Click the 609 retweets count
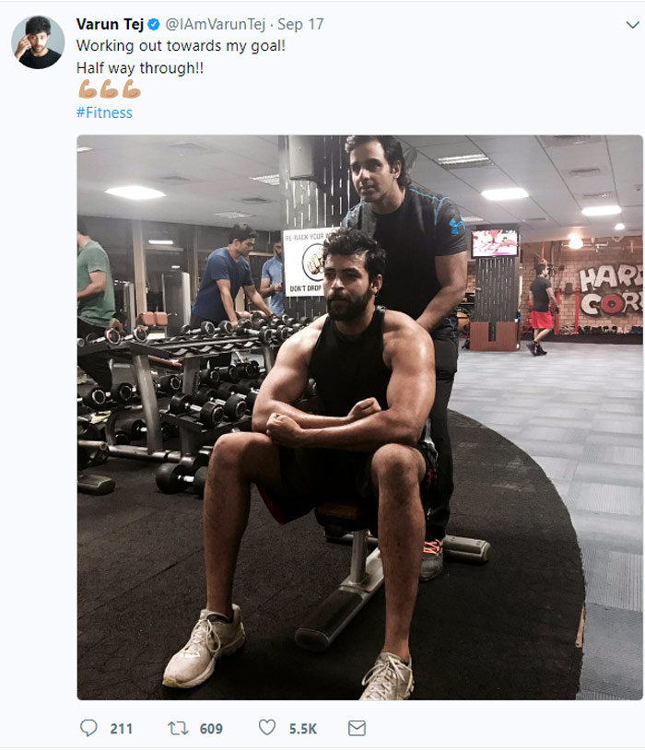645x750 pixels. 211,729
